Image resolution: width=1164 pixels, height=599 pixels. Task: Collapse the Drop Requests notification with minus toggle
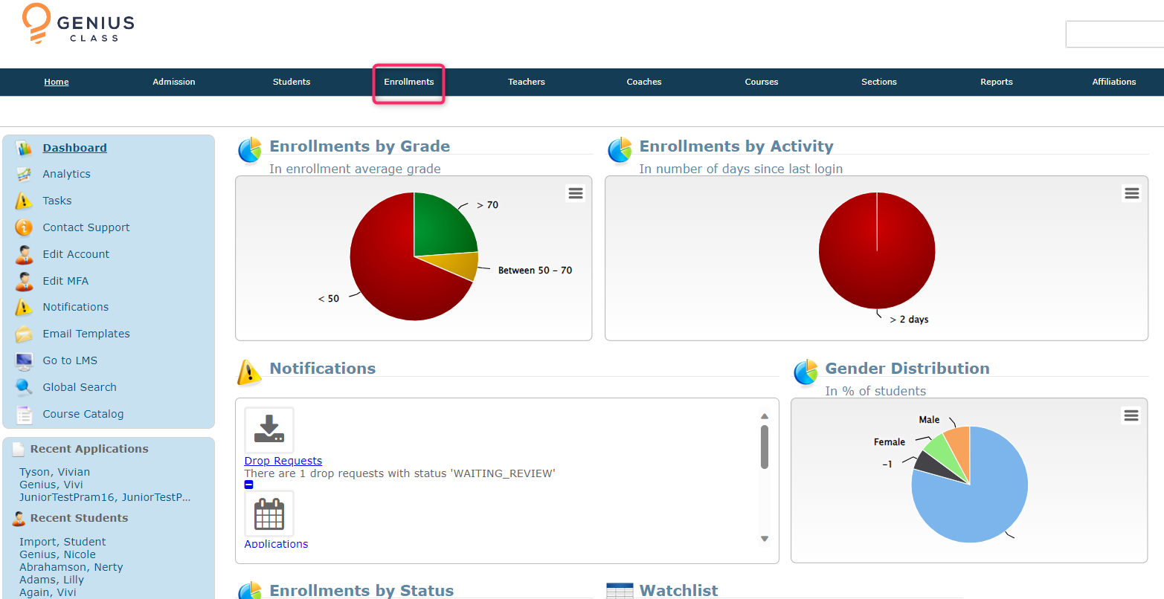(249, 485)
